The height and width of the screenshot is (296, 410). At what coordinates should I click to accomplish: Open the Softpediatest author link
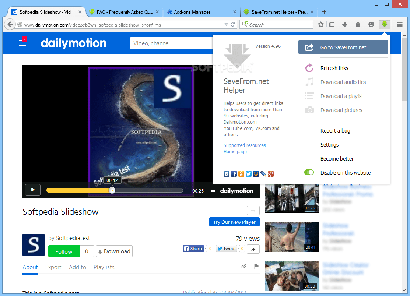coord(73,238)
